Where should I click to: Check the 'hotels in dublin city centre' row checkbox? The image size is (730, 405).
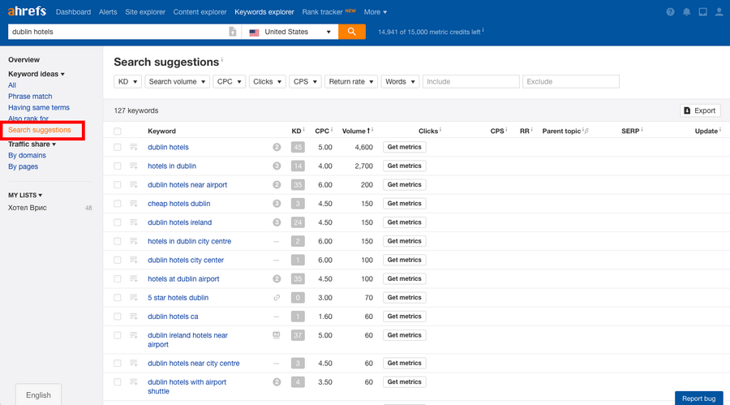click(x=118, y=241)
